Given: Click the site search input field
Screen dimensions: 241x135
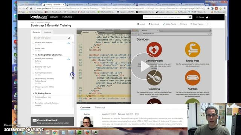Looking at the screenshot, I should point(165,17).
